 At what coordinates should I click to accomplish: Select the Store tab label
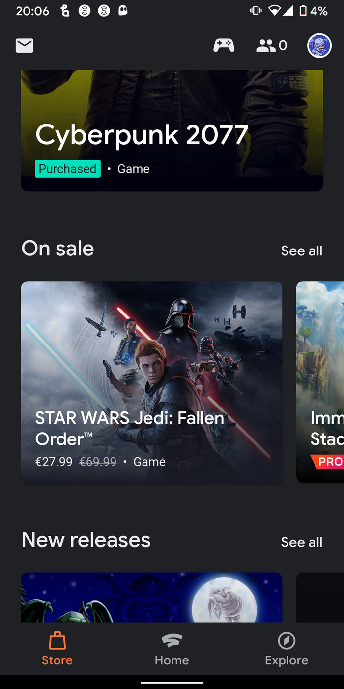[57, 660]
